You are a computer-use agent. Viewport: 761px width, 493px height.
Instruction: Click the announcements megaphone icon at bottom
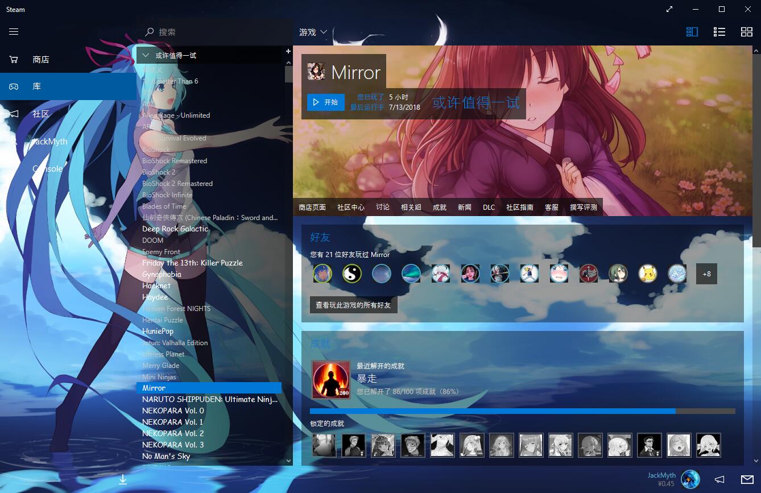tap(719, 479)
